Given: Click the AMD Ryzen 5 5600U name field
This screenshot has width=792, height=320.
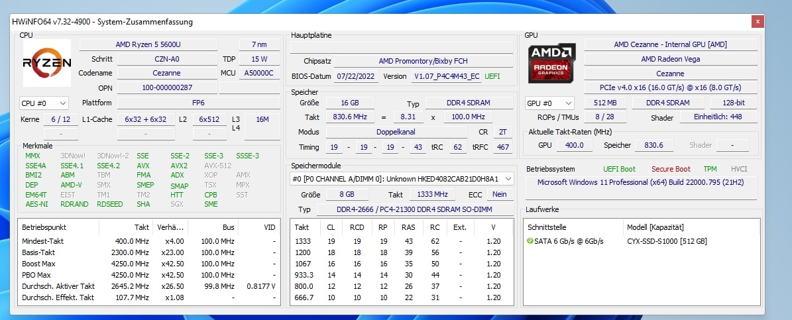Looking at the screenshot, I should (148, 44).
